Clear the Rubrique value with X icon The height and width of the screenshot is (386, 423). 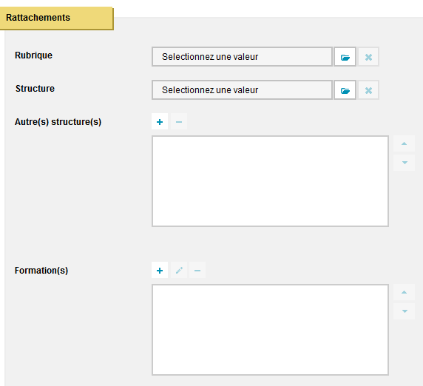368,57
